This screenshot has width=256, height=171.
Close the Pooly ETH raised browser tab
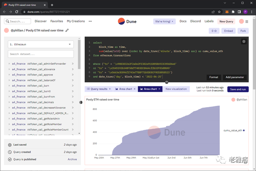[x=44, y=5]
